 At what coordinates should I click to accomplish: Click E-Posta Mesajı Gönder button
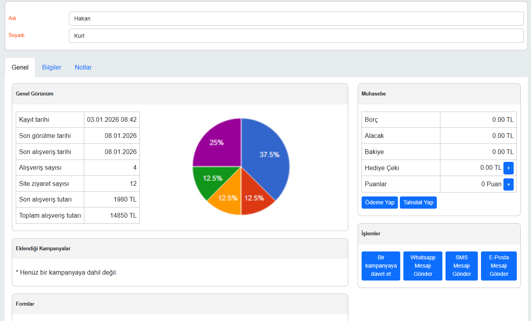pos(499,266)
